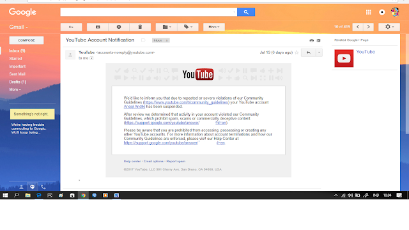Open the Gmail product switcher dropdown

[x=19, y=27]
